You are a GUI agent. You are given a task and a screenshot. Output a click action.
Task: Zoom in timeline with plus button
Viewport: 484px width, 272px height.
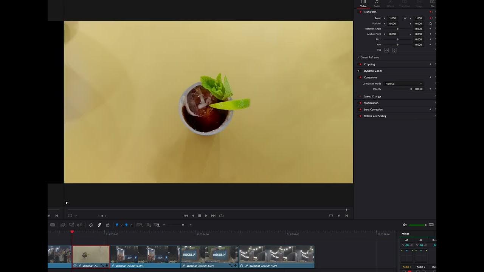tap(191, 225)
